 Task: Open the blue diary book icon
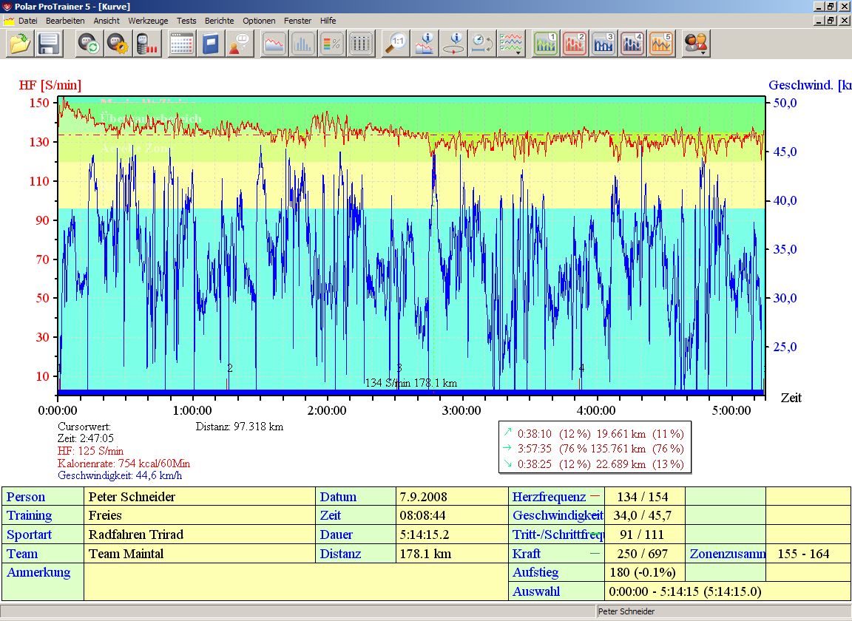pos(211,44)
